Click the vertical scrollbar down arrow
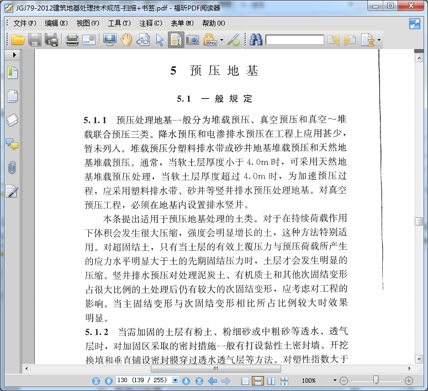428x391 pixels. coord(419,359)
